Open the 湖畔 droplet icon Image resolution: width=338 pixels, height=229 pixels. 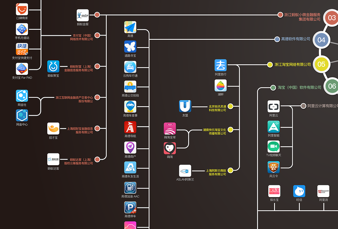tap(221, 86)
